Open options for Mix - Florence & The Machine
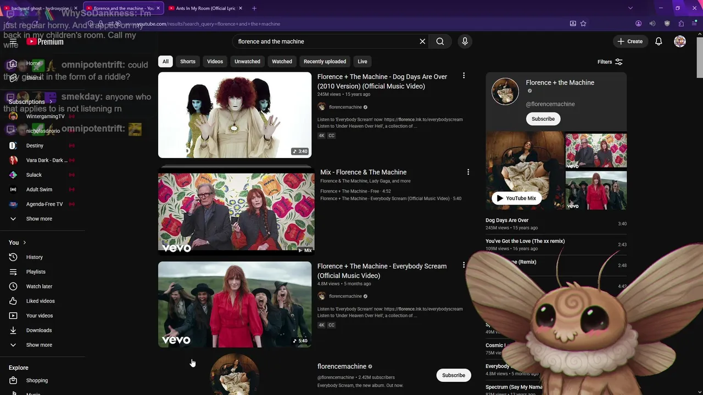Viewport: 703px width, 395px height. click(x=468, y=172)
